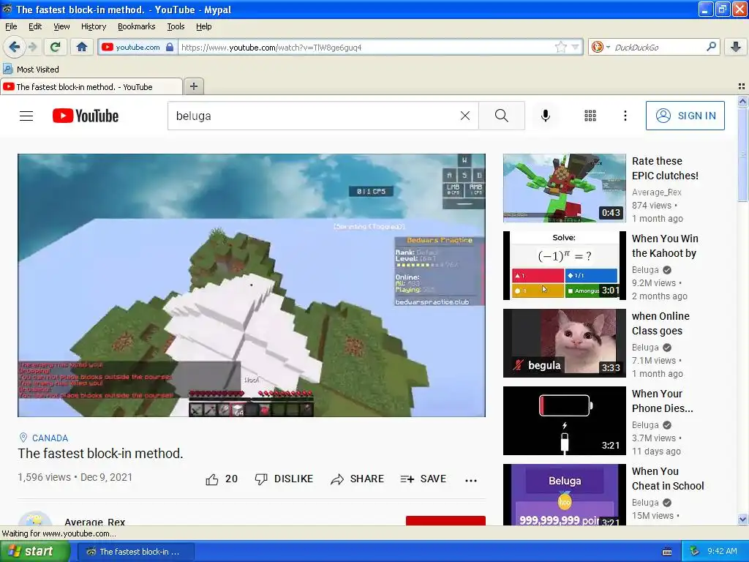Image resolution: width=749 pixels, height=562 pixels.
Task: Open 'When You Cheat in School' title
Action: (668, 479)
